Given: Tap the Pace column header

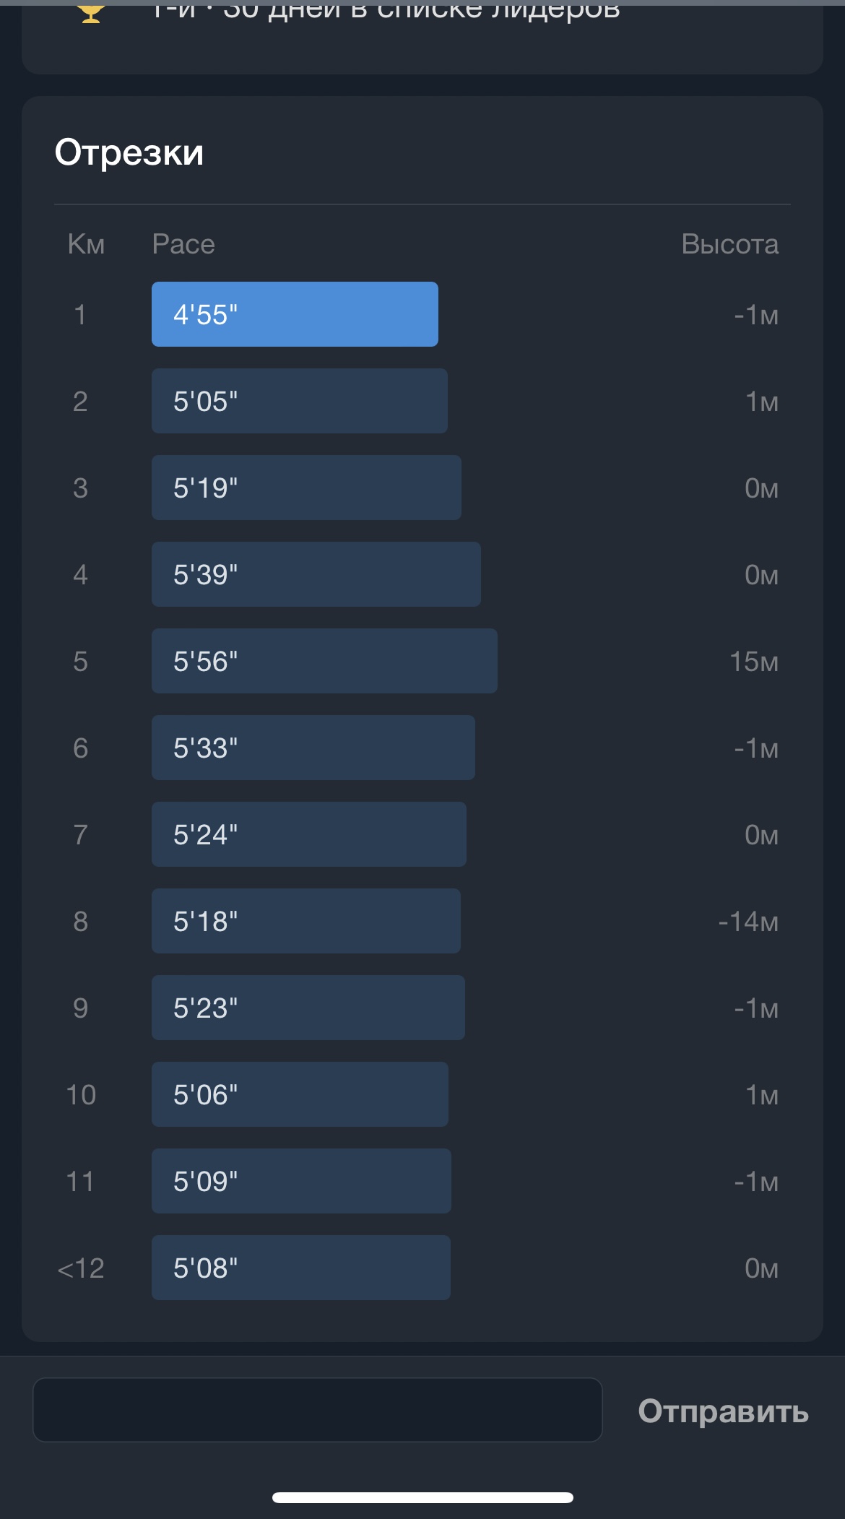Looking at the screenshot, I should pos(183,244).
